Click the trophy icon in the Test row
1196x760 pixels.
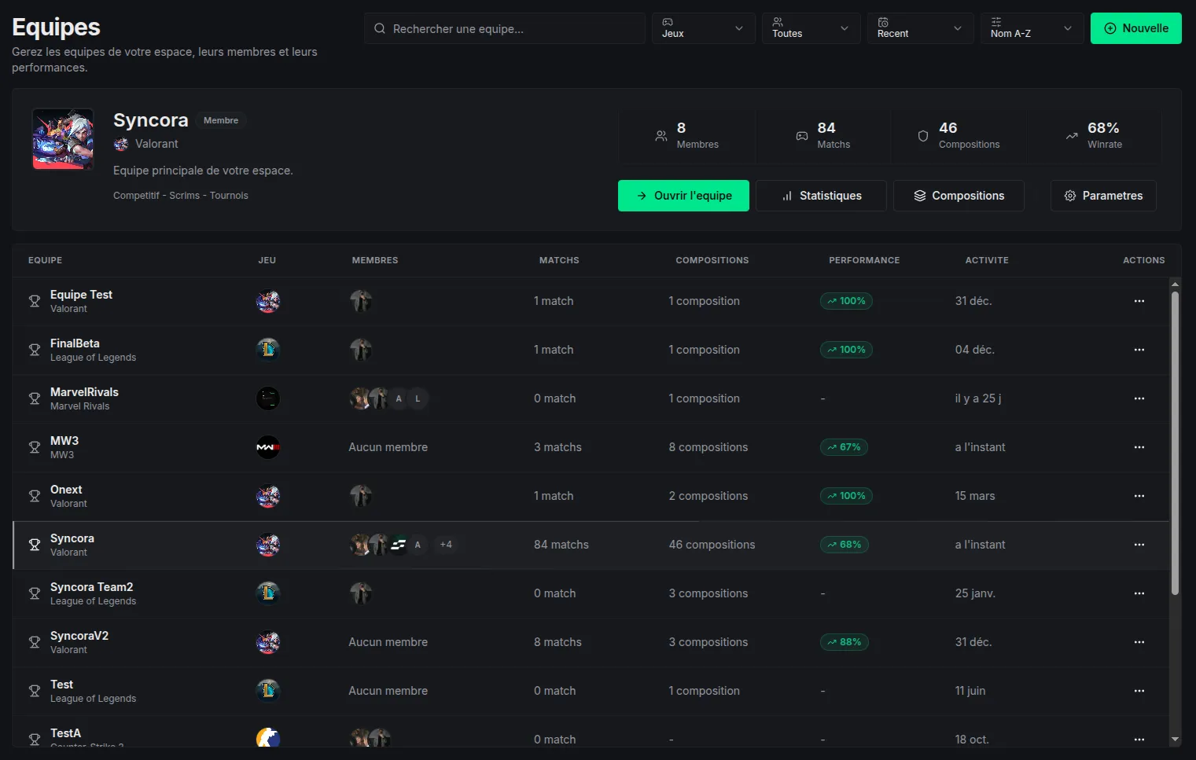35,691
